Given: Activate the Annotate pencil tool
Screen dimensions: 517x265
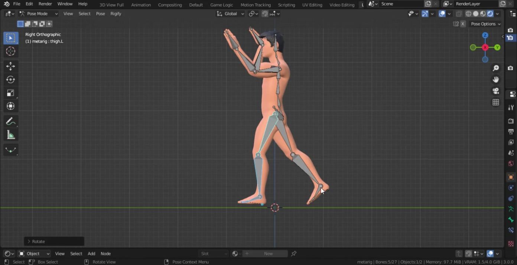Looking at the screenshot, I should (10, 122).
